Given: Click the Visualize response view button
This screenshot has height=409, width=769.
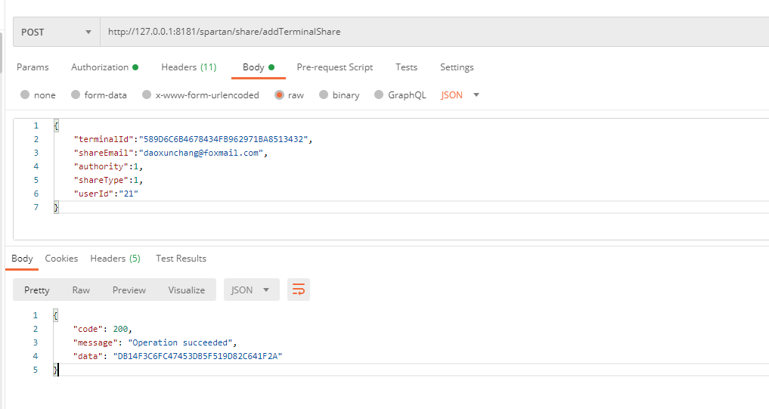Looking at the screenshot, I should click(186, 290).
